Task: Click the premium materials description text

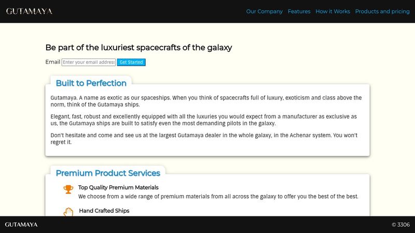Action: click(x=218, y=196)
